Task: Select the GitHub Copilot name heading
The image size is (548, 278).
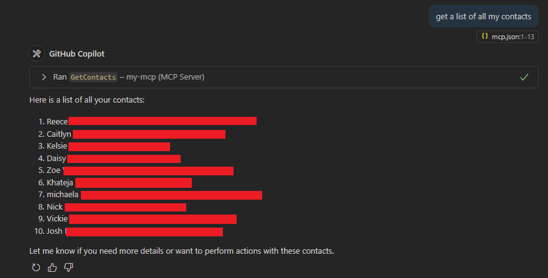Action: [77, 53]
